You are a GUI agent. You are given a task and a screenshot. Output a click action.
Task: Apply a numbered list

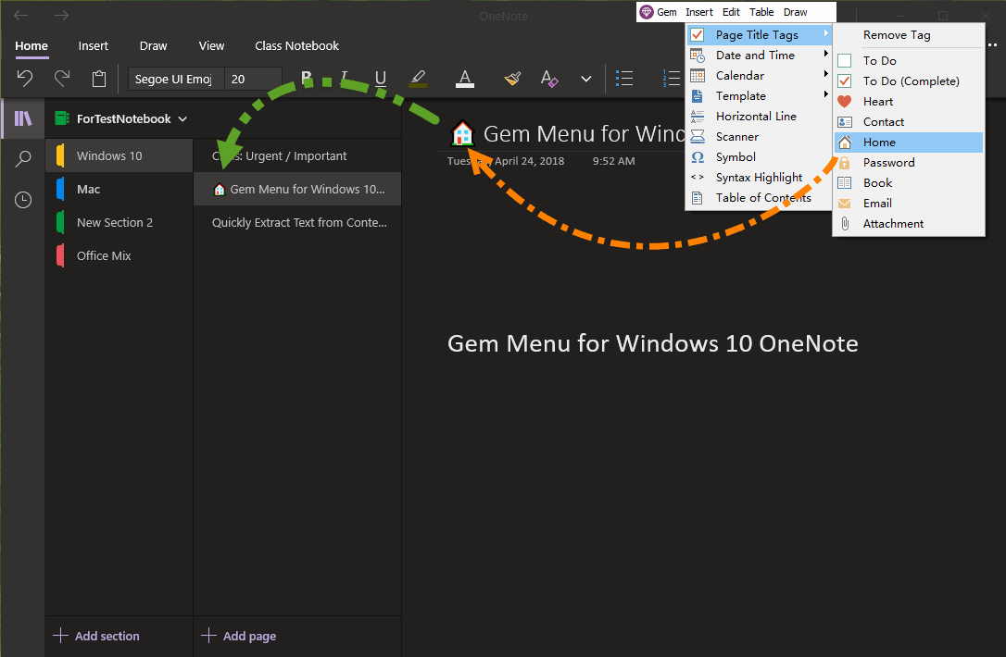671,79
